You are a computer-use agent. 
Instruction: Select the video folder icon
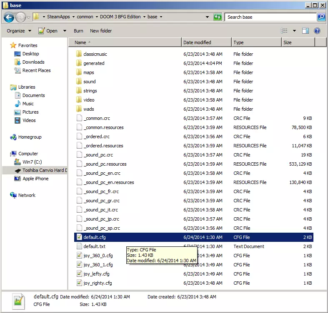tap(79, 100)
